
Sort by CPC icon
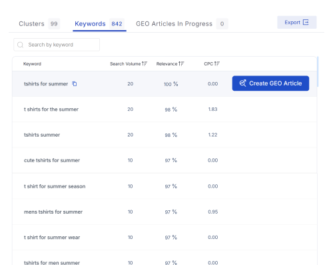click(217, 64)
